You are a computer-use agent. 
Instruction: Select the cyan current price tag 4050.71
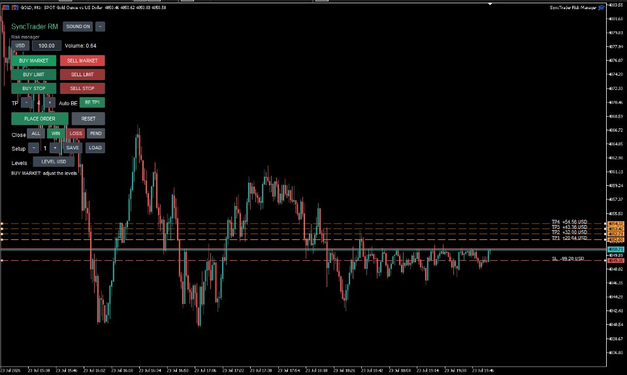tap(616, 249)
